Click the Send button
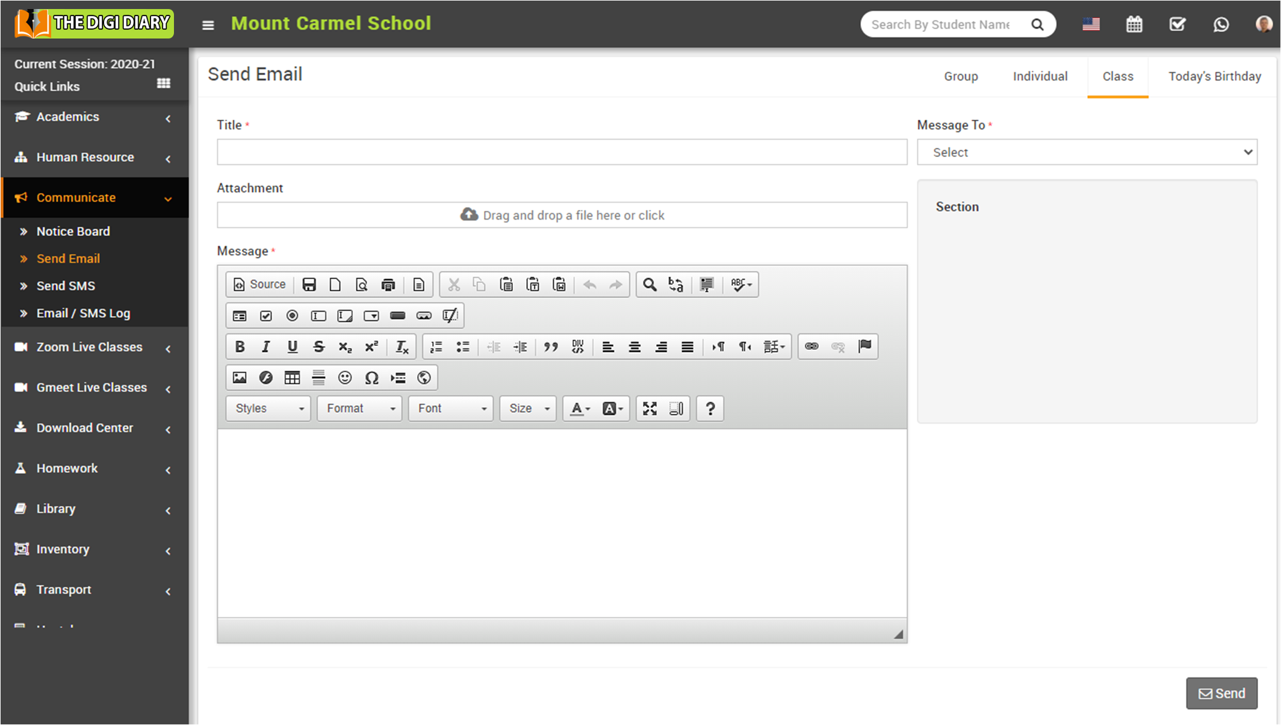 [x=1221, y=693]
